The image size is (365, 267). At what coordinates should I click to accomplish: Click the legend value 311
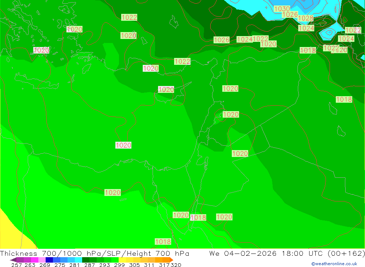[x=149, y=265]
